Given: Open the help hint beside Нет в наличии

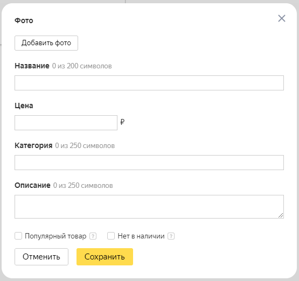Looking at the screenshot, I should 171,236.
